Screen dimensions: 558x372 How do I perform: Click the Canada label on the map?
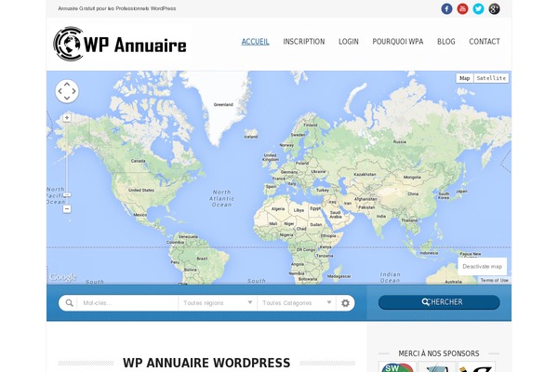138,161
